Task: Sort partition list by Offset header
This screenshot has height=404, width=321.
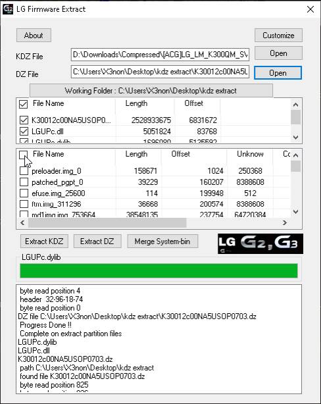Action: (x=181, y=154)
